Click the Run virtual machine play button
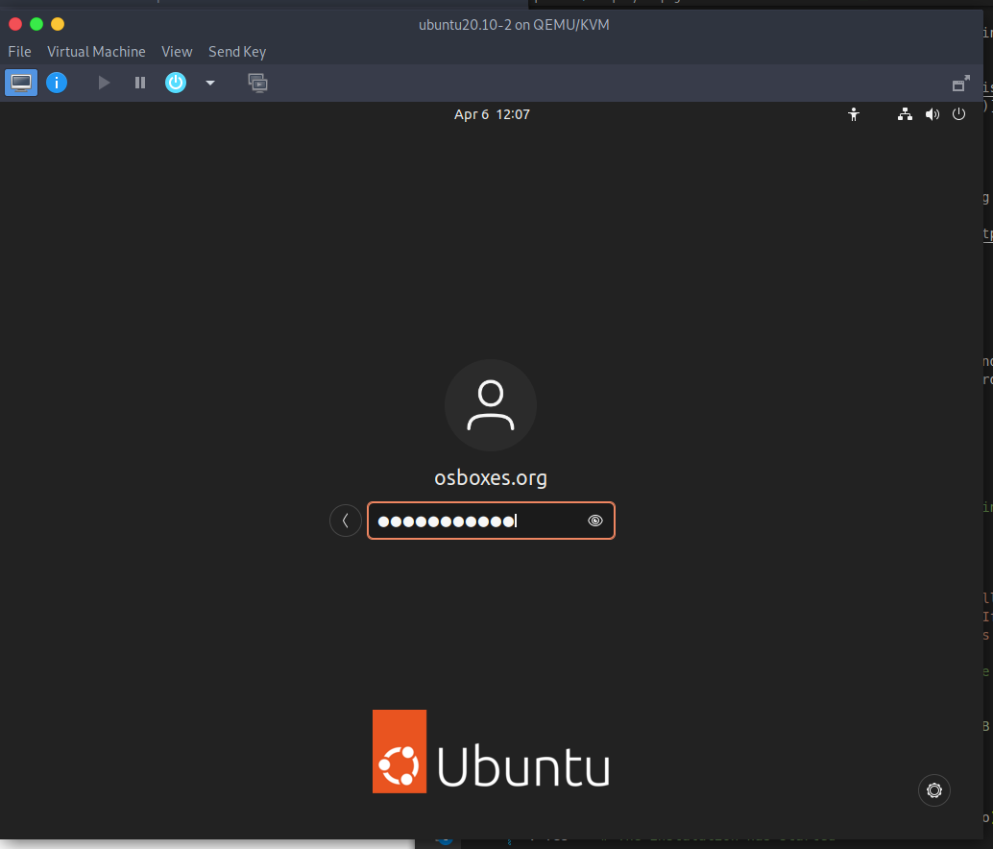This screenshot has width=993, height=849. (x=104, y=83)
